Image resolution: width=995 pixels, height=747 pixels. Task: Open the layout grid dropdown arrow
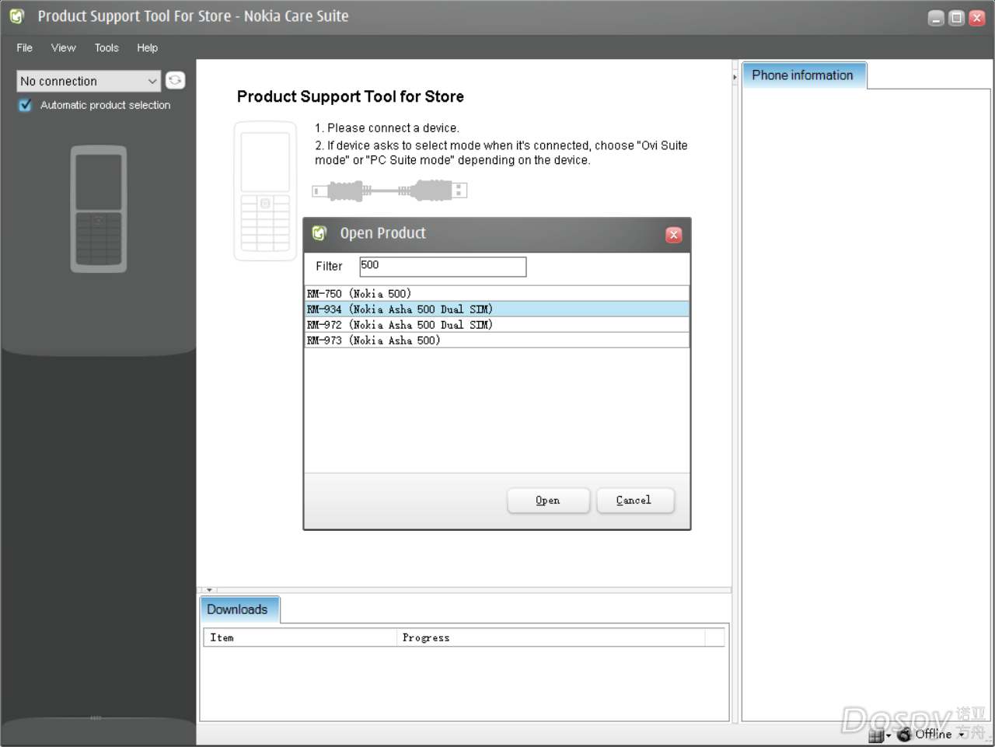coord(889,735)
